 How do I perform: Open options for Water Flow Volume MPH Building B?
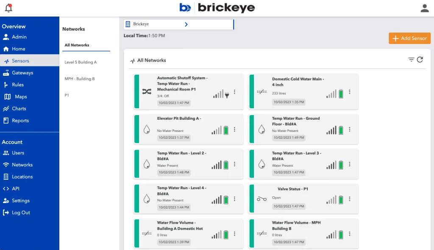(350, 234)
